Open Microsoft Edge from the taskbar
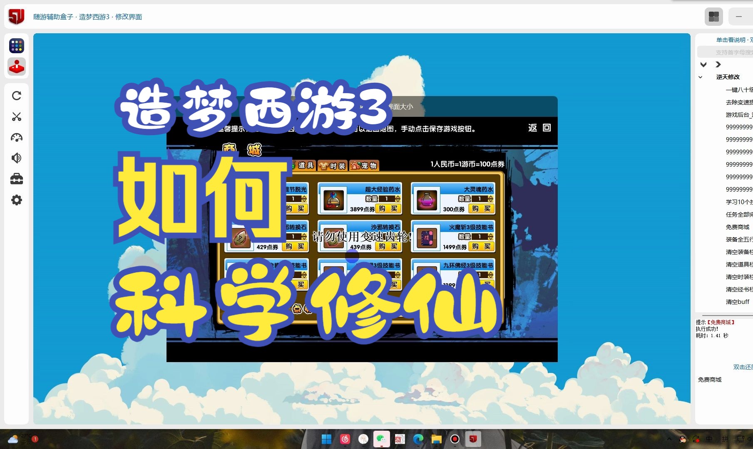 pyautogui.click(x=418, y=439)
